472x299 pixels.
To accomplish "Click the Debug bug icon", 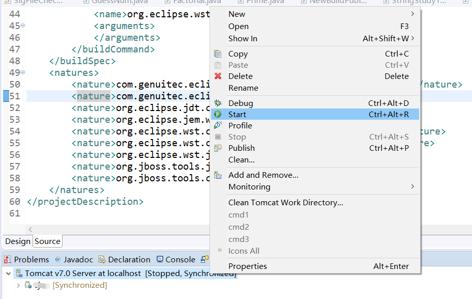I will tap(218, 103).
